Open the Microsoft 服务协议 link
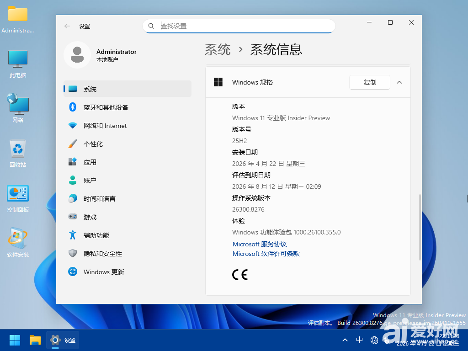The width and height of the screenshot is (468, 351). pos(260,244)
